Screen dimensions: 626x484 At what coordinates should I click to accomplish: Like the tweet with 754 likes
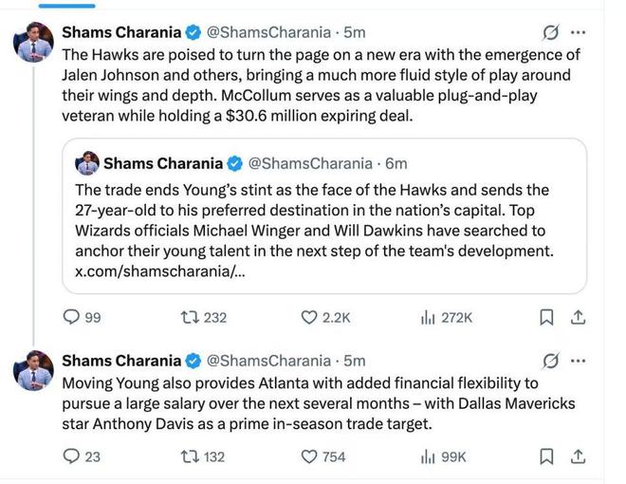coord(309,457)
